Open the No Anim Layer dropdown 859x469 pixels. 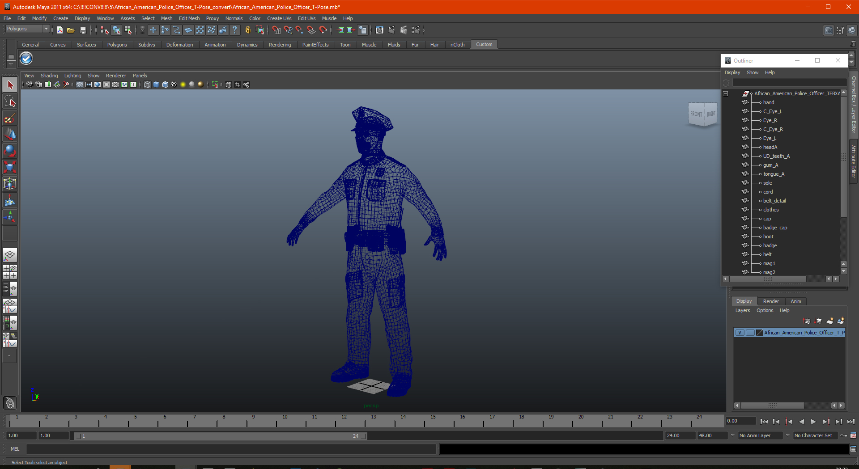760,435
